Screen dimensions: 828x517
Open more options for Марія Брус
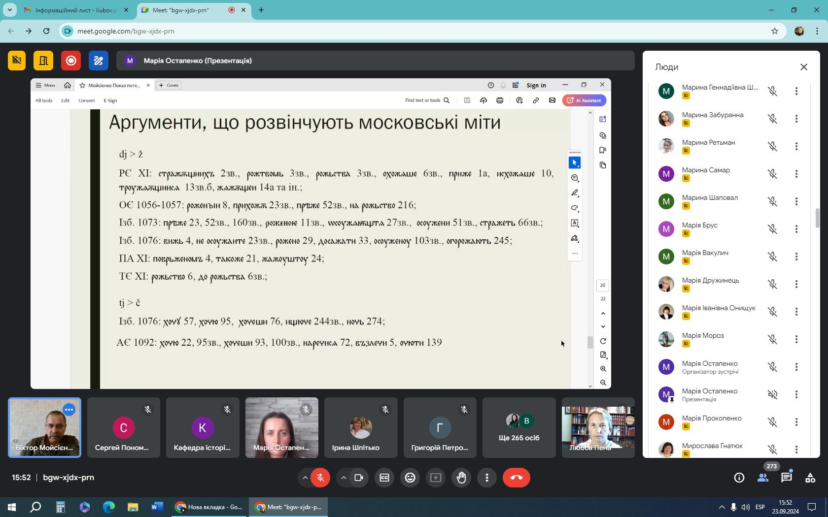click(x=796, y=229)
